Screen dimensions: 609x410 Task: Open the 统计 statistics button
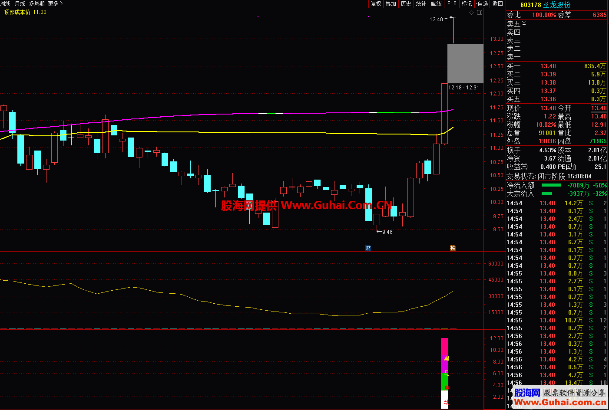point(421,3)
